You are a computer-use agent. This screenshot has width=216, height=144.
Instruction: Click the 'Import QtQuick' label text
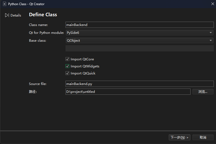tap(83, 73)
